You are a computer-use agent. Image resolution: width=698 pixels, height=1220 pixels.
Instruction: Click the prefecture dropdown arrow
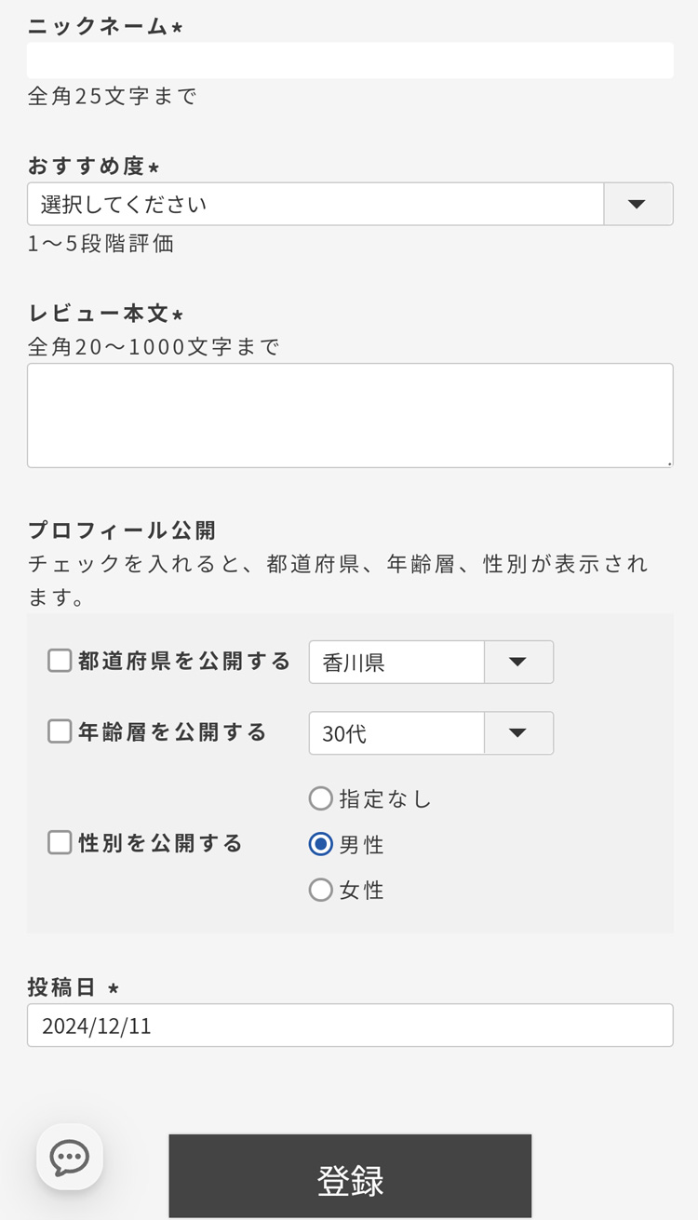click(x=518, y=662)
